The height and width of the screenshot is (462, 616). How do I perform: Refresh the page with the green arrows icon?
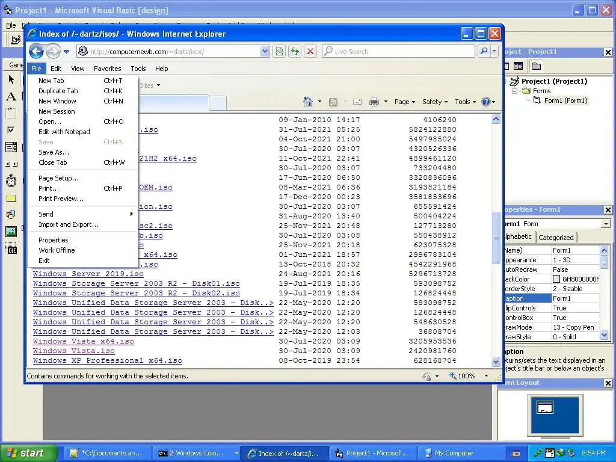(x=295, y=51)
